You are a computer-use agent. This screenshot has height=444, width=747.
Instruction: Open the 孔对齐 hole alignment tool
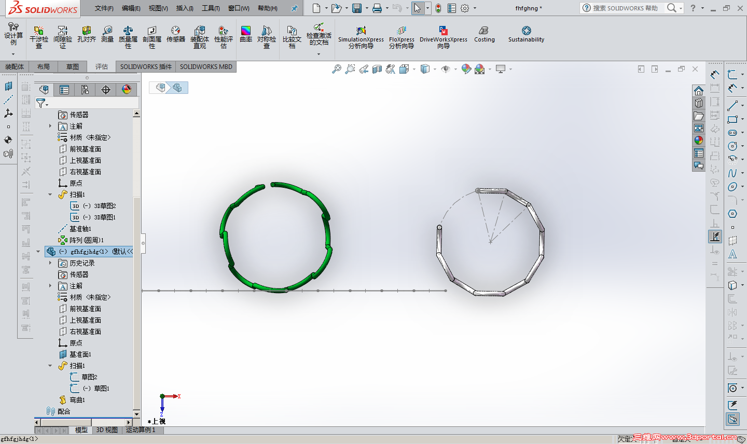(x=87, y=34)
